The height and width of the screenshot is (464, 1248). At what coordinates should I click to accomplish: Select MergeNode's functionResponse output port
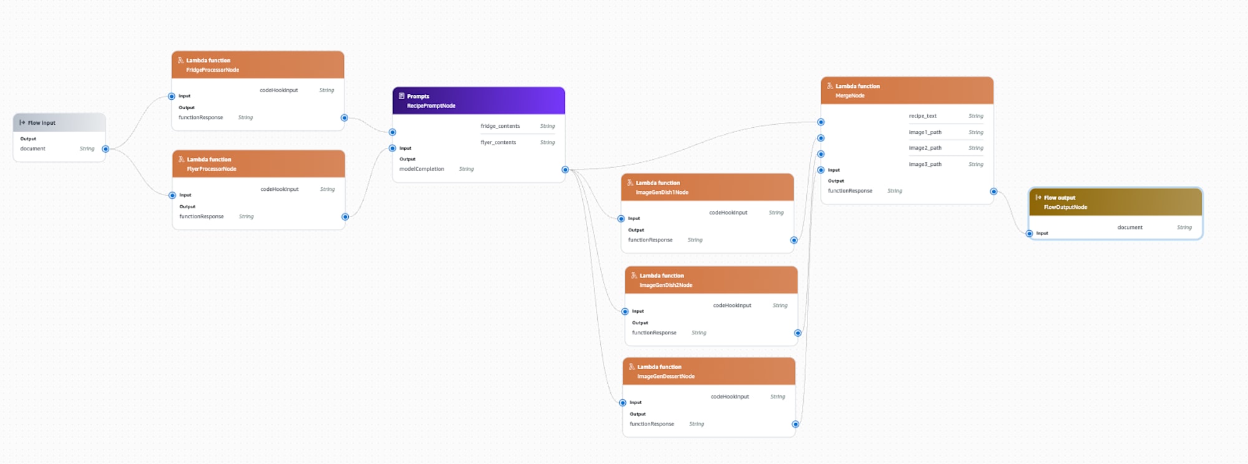point(993,191)
